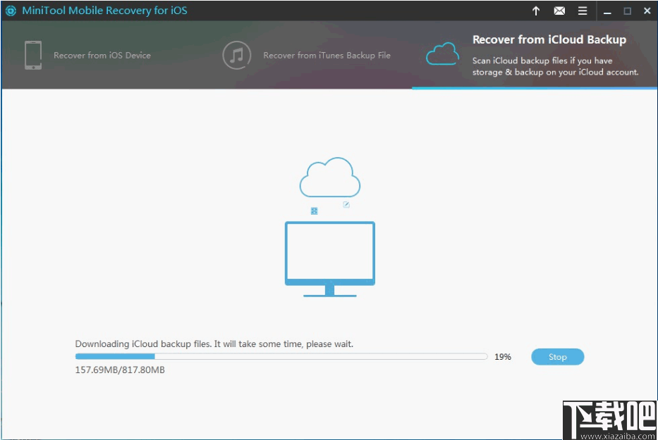Click the large cloud download illustration
The width and height of the screenshot is (658, 440).
coord(329,176)
